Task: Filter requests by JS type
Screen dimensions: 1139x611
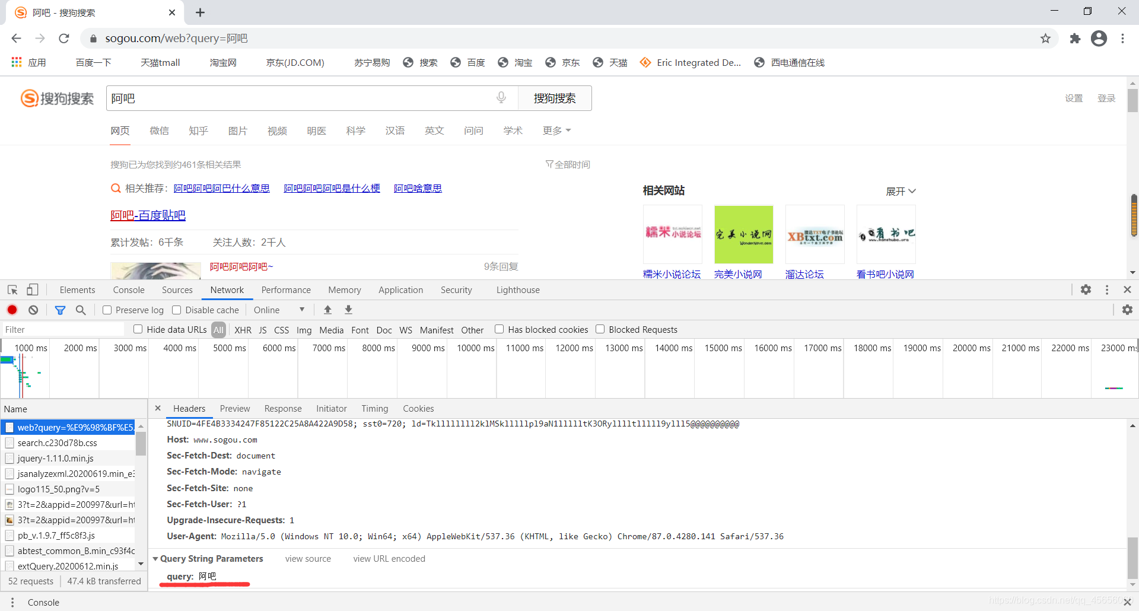Action: click(x=263, y=330)
